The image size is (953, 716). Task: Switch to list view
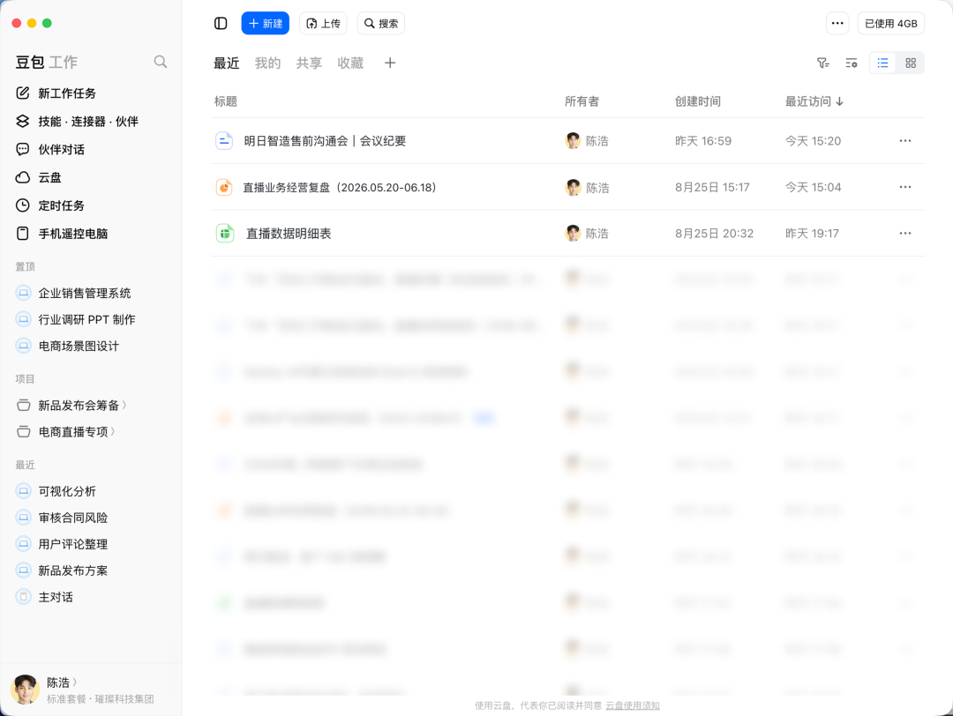click(x=883, y=63)
